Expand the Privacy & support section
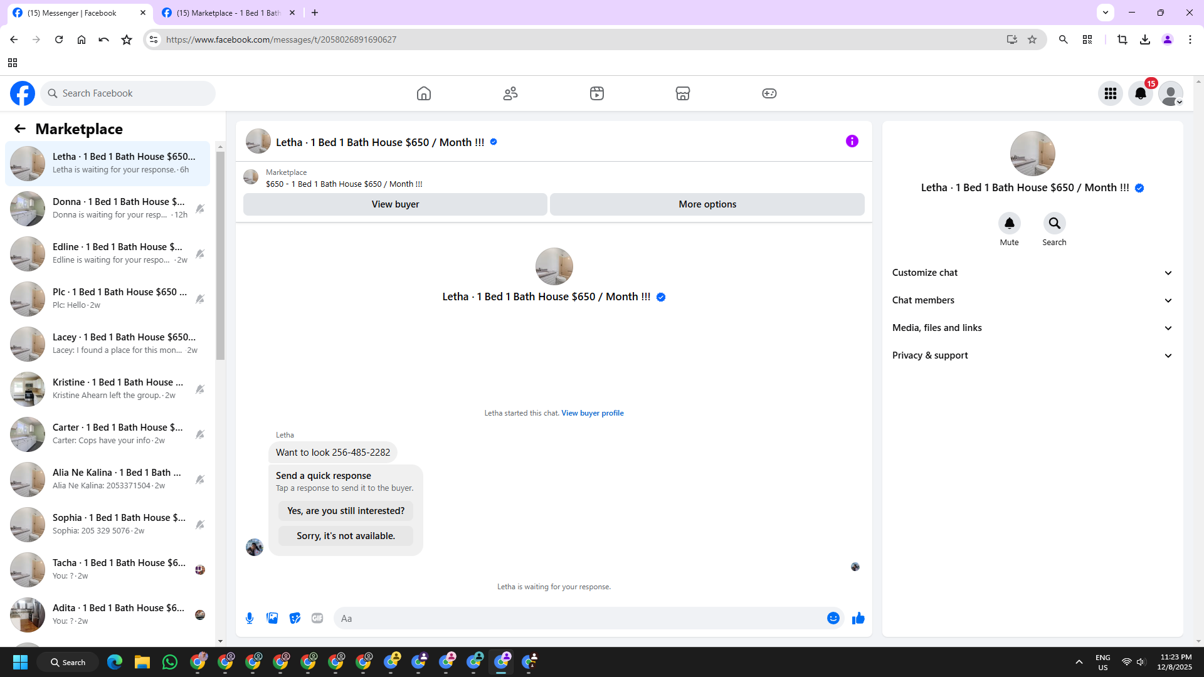 (1033, 355)
